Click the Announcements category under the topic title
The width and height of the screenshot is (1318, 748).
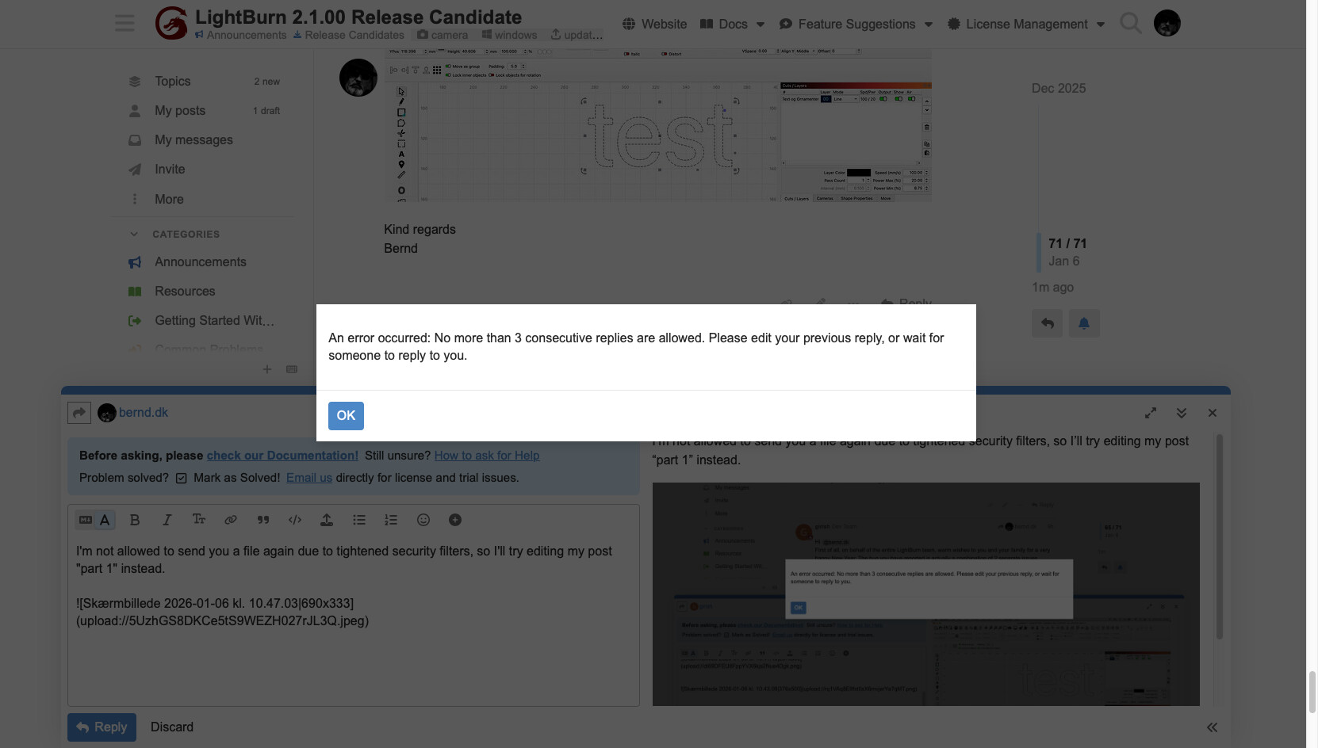point(241,35)
